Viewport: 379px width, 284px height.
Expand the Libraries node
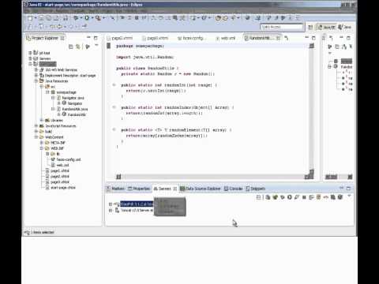(41, 120)
